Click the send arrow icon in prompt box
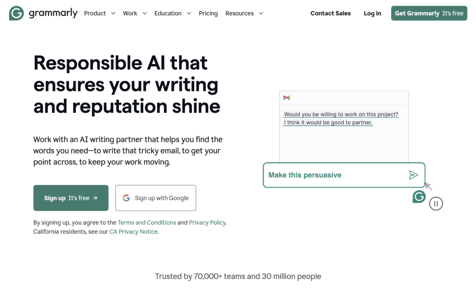The image size is (476, 295). point(413,175)
